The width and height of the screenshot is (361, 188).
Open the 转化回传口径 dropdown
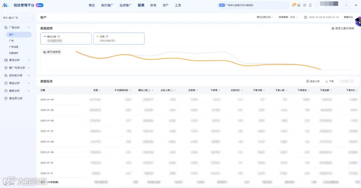tap(265, 17)
